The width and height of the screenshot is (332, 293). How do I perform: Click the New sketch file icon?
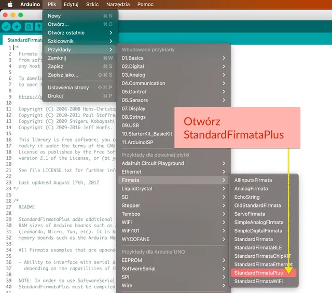(x=29, y=26)
